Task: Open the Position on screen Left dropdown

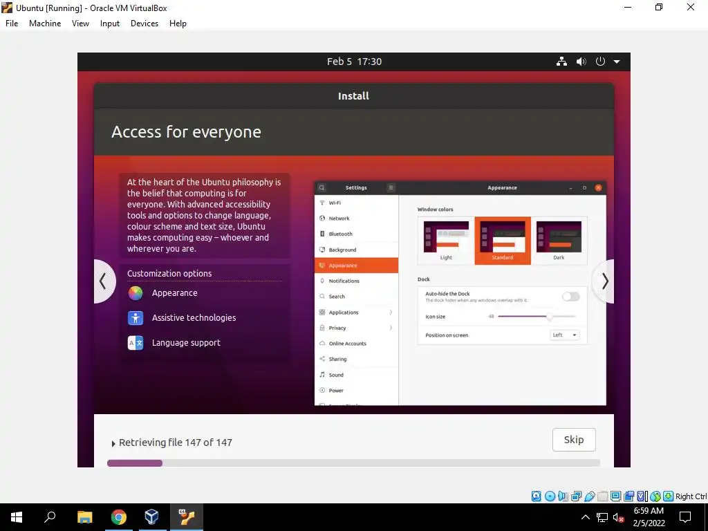Action: (564, 335)
